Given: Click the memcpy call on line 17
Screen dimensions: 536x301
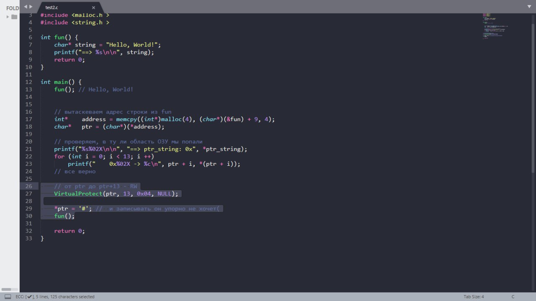Looking at the screenshot, I should point(196,119).
